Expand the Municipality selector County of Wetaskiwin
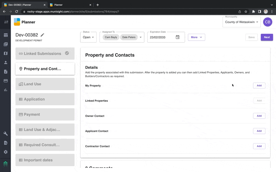Screen dimensions: 276x172 [x=242, y=22]
